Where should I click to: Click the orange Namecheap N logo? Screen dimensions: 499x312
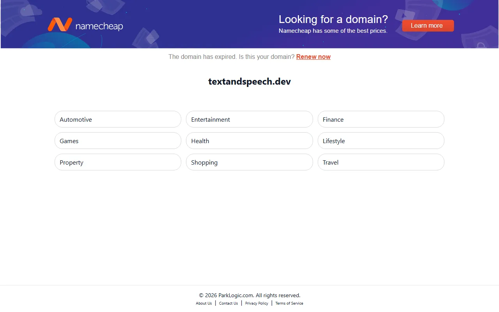pyautogui.click(x=60, y=25)
